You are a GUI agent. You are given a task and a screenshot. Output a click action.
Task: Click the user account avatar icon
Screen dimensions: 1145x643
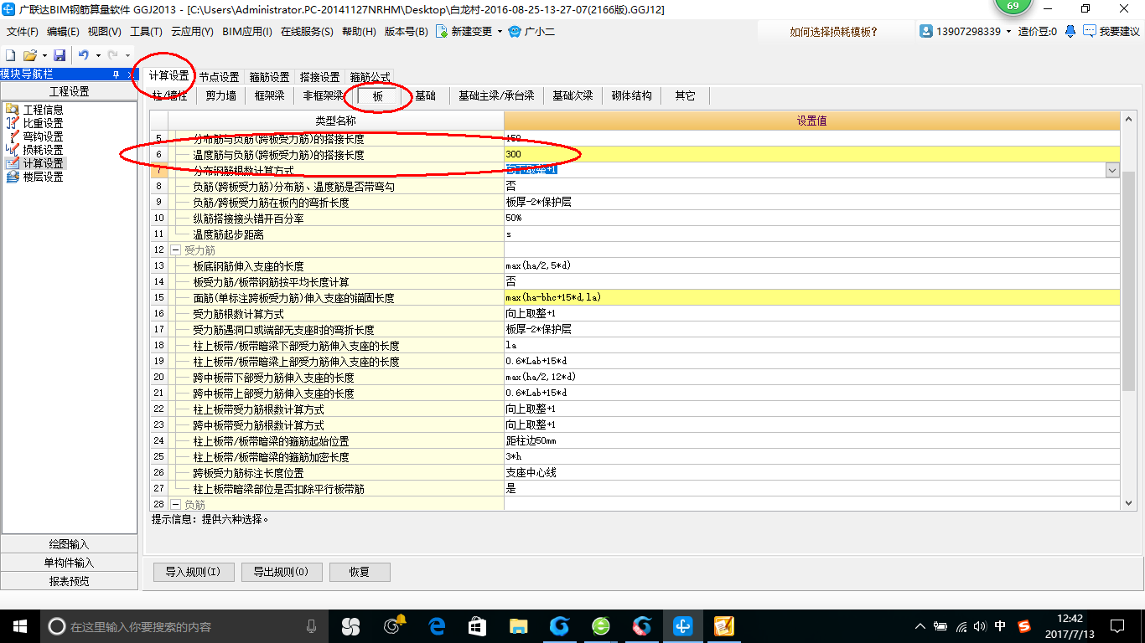pyautogui.click(x=926, y=31)
